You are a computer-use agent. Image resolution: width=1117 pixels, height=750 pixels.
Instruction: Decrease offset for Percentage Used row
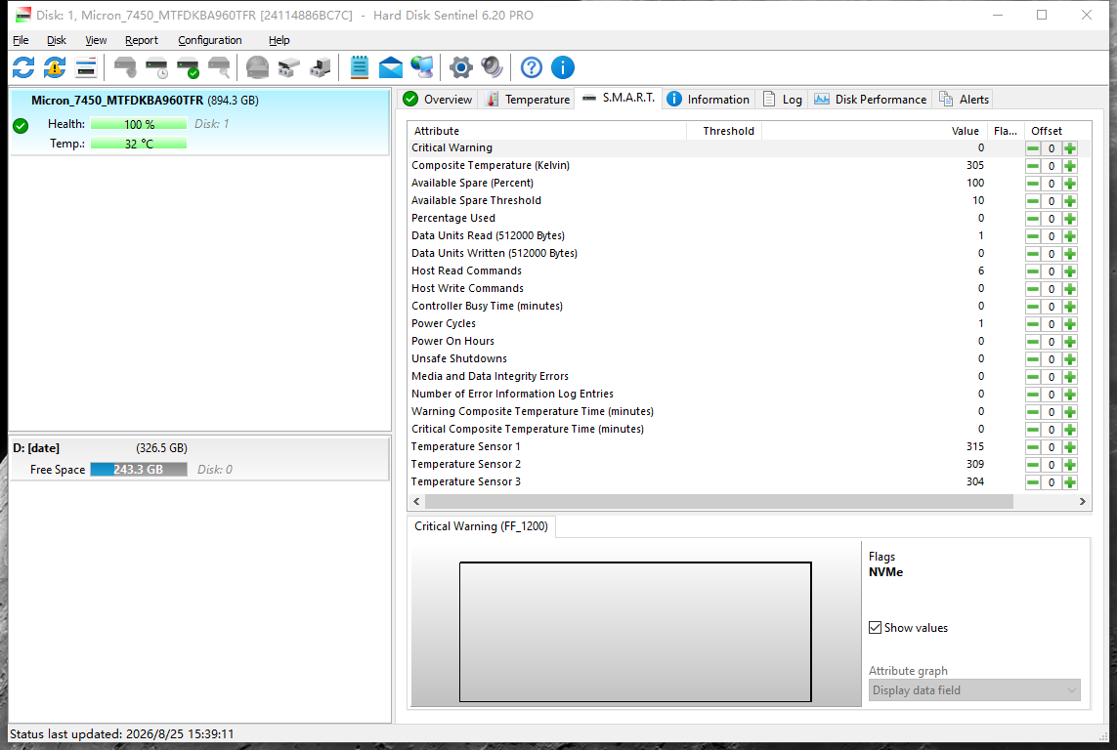(1032, 219)
